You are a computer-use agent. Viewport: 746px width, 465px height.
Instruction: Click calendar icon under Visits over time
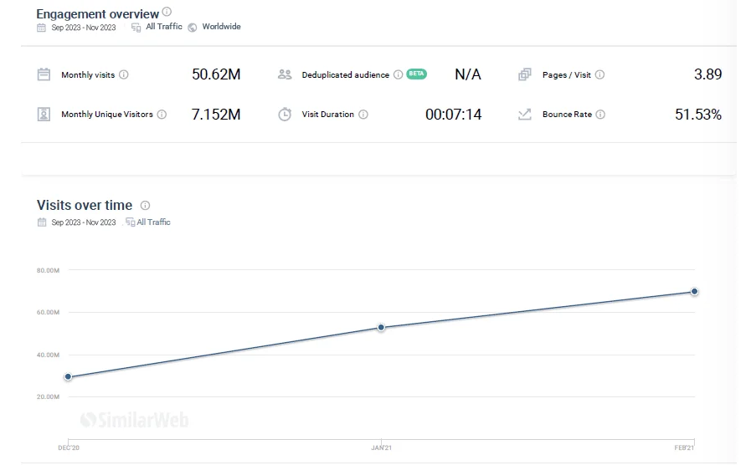42,222
